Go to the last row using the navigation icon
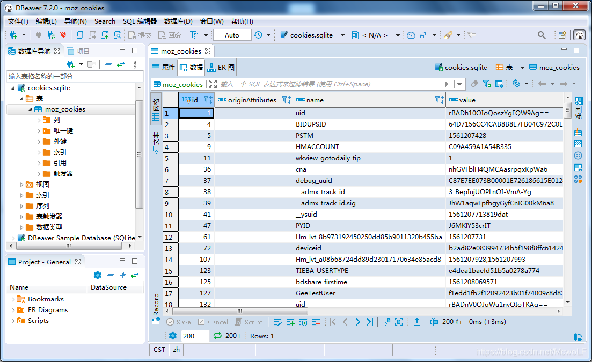The image size is (592, 362). [370, 322]
